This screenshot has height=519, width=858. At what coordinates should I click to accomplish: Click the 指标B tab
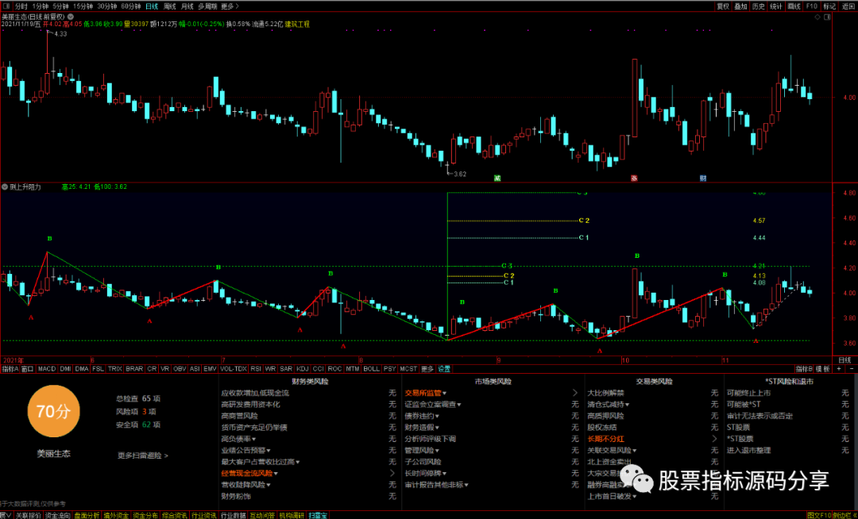pos(804,369)
